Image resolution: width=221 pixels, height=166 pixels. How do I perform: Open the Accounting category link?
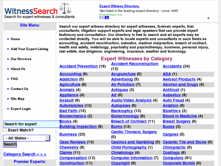(70, 74)
